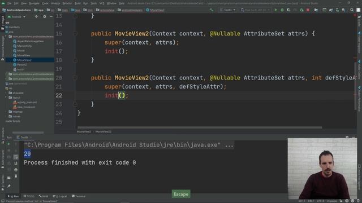Open the Build menu

[x=77, y=3]
